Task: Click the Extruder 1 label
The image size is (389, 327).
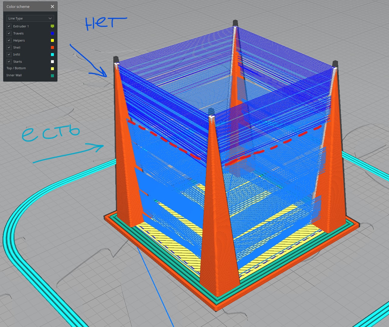Action: click(x=21, y=26)
